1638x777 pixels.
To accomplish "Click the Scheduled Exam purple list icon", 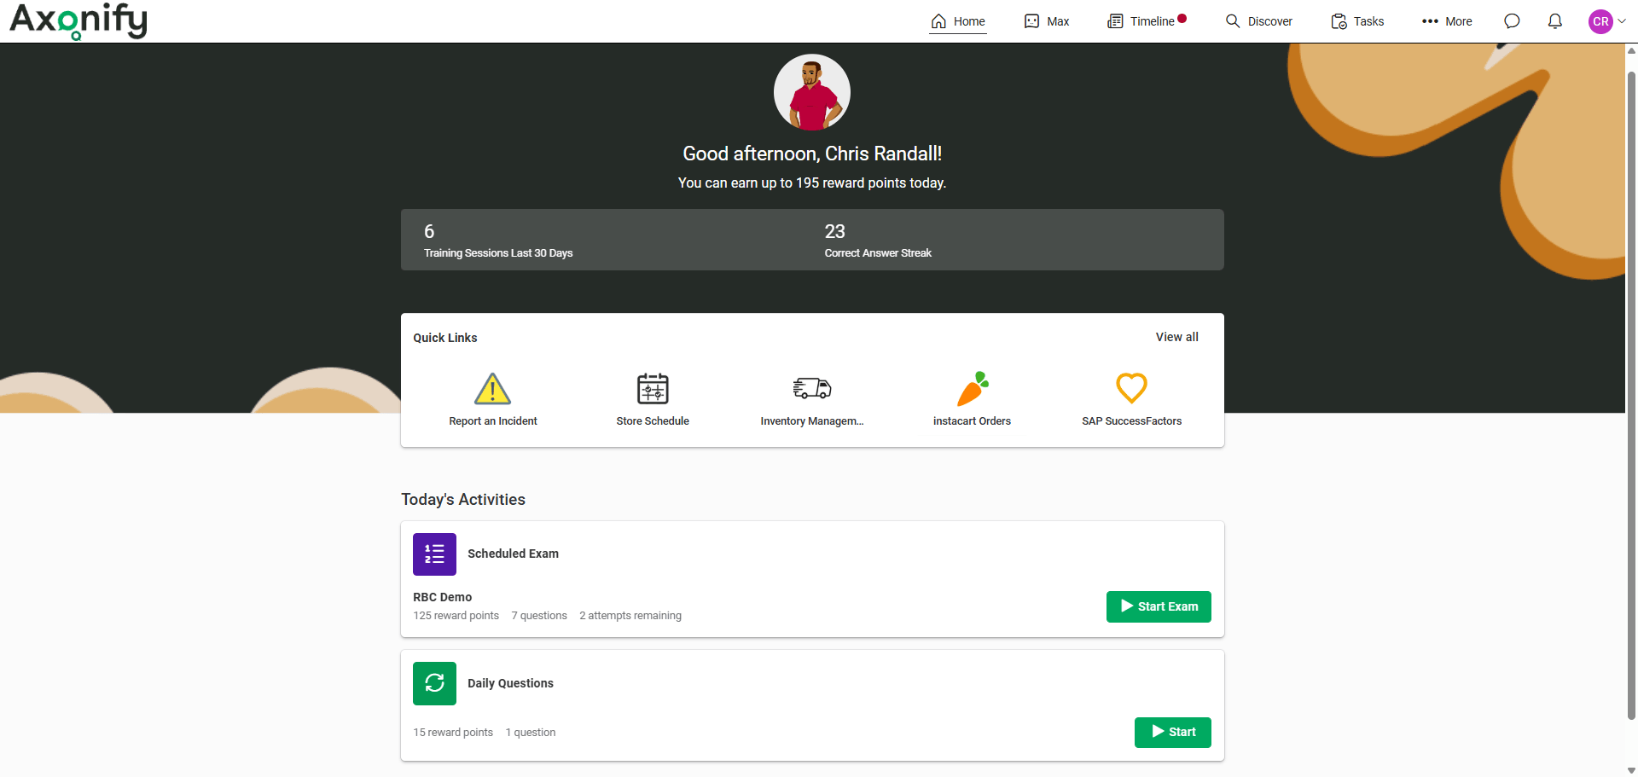I will [x=434, y=554].
